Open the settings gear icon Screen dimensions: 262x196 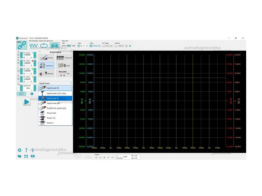pyautogui.click(x=19, y=150)
